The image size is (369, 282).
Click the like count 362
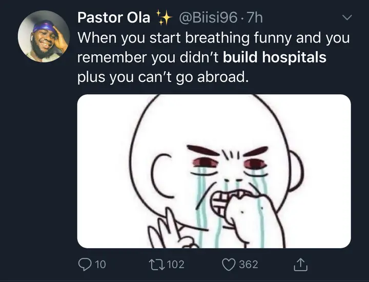(x=249, y=265)
